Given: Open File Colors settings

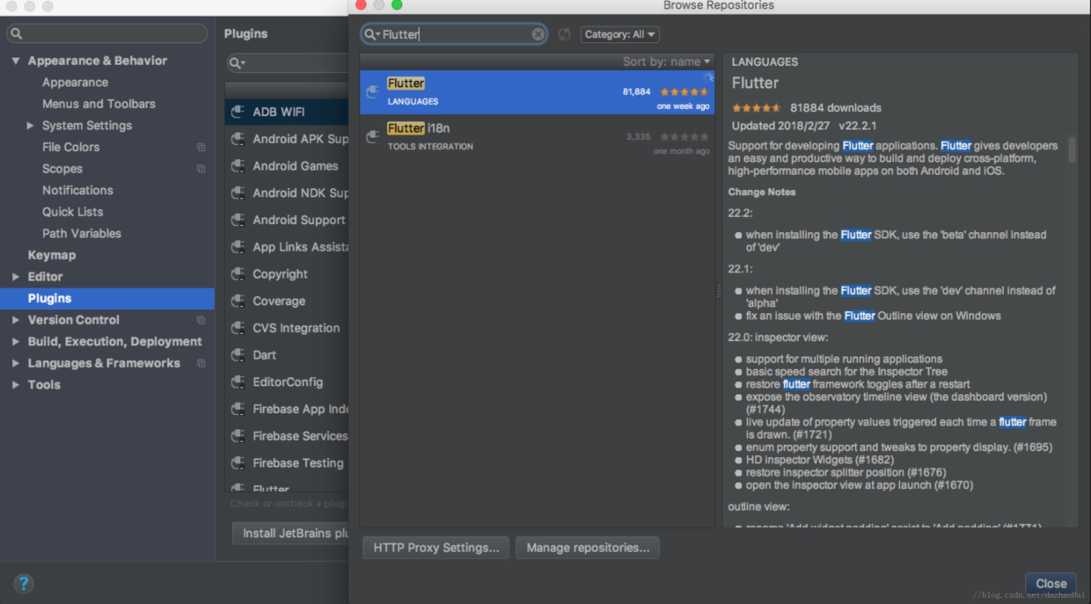Looking at the screenshot, I should coord(70,148).
